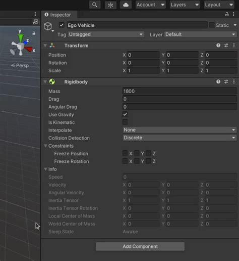
Task: Open Rigidbody preset sliders icon
Action: 226,82
